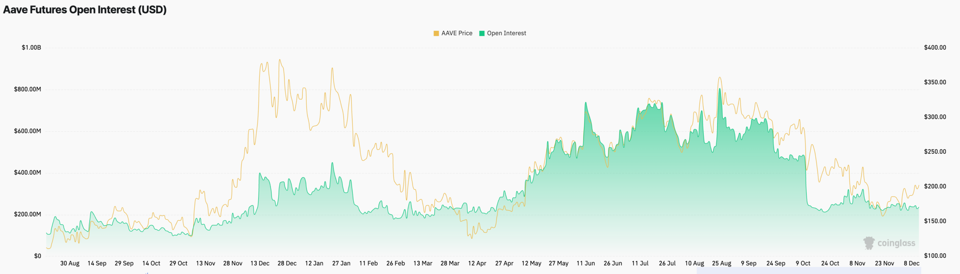
Task: Click the 27 Jan date label
Action: (341, 264)
